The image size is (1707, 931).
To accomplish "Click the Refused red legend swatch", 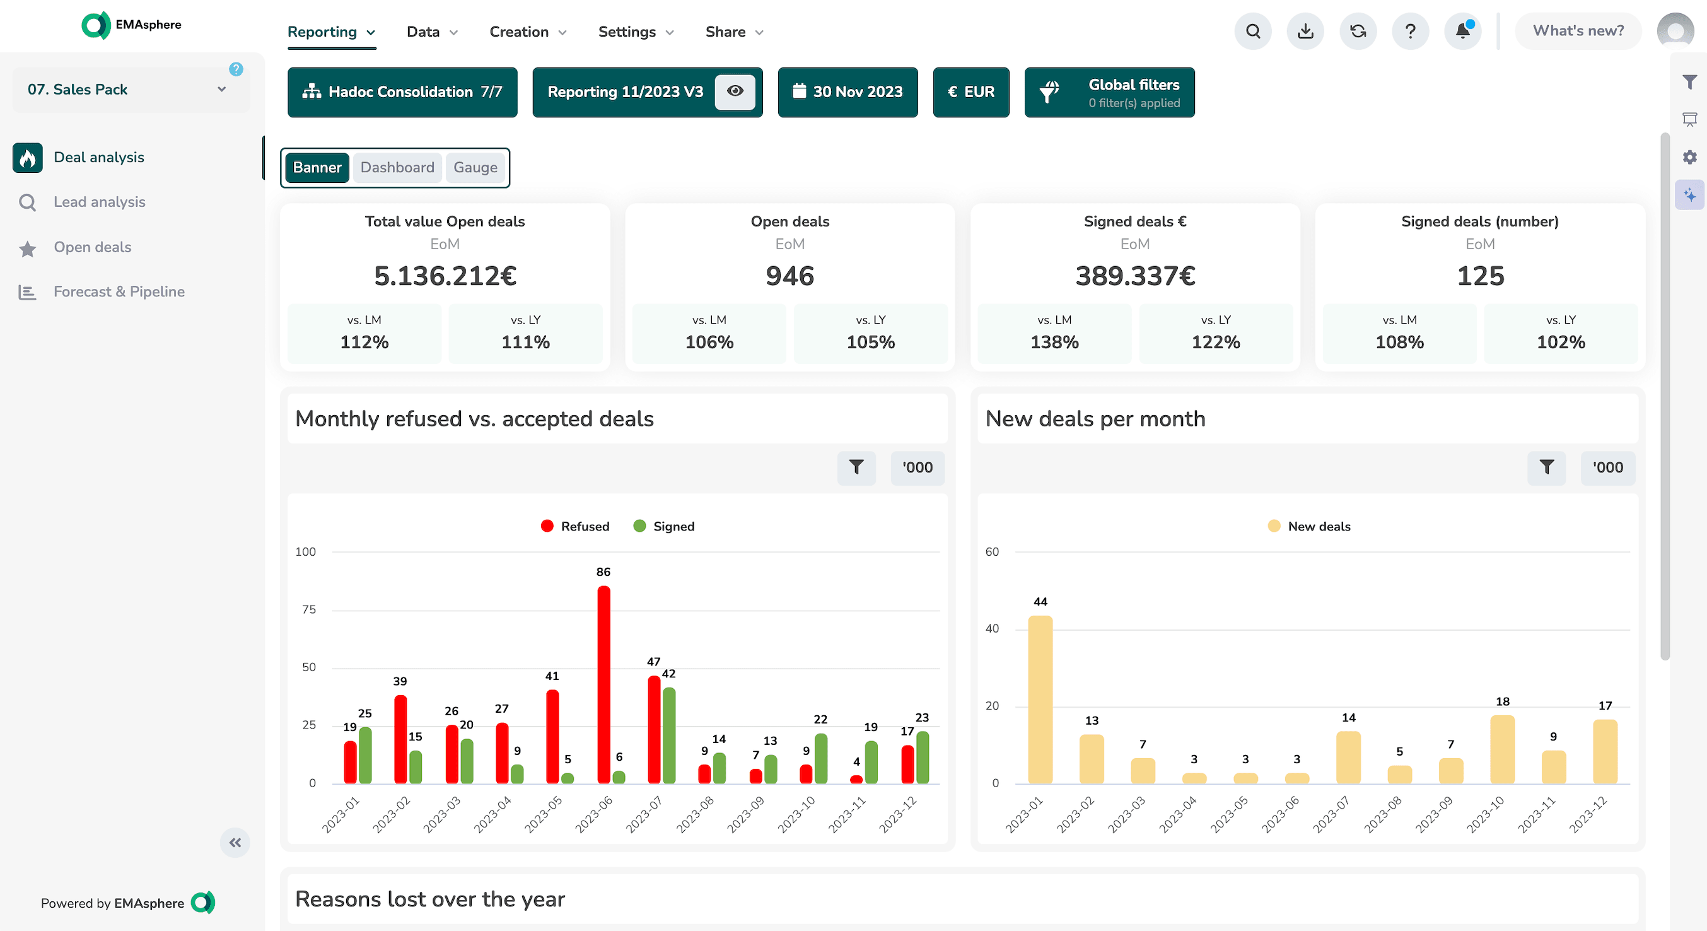I will click(x=547, y=526).
